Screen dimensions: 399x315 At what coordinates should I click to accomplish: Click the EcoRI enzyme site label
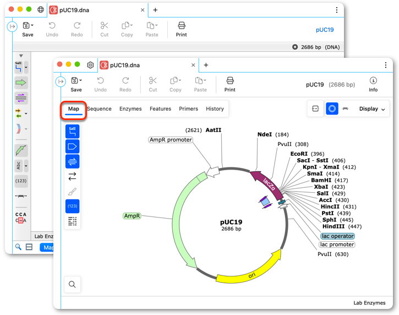click(x=299, y=154)
